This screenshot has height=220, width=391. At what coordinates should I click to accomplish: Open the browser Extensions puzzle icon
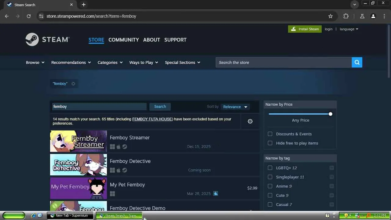click(346, 16)
